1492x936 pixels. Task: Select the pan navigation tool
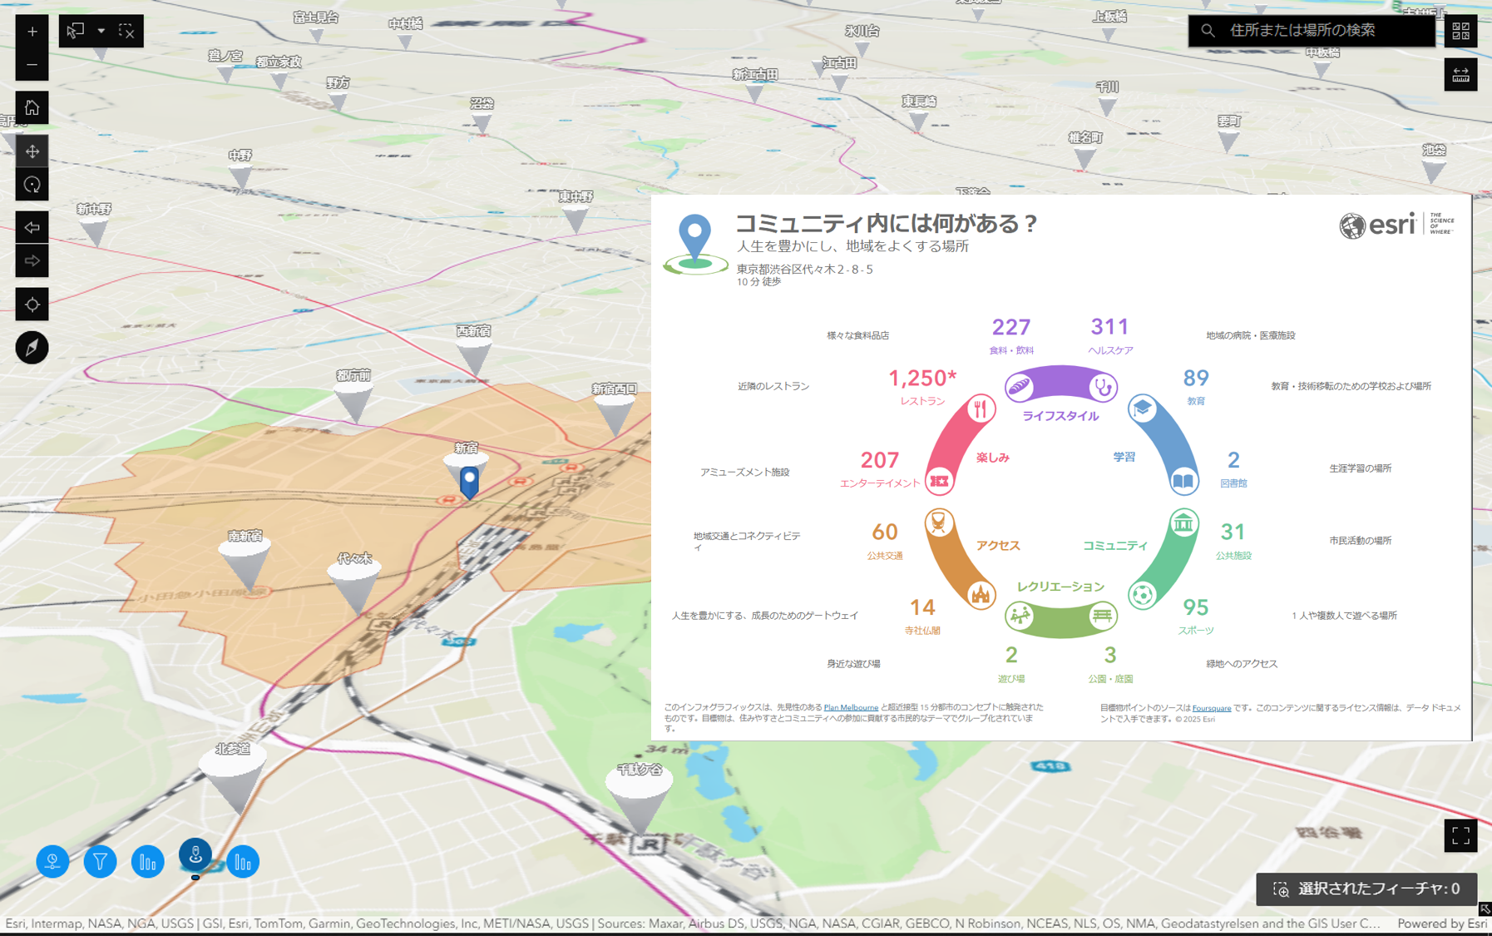click(32, 151)
